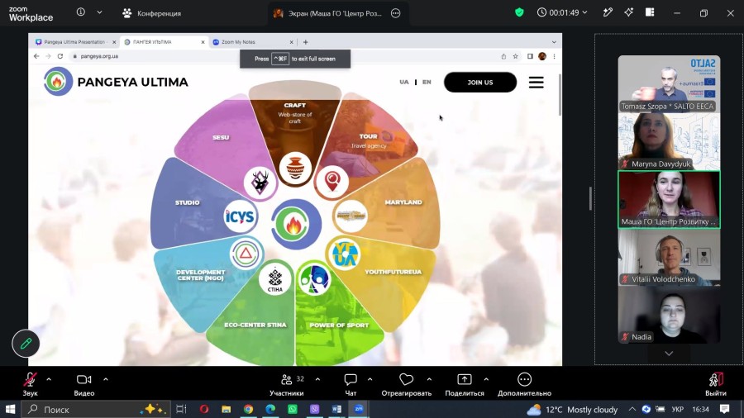Expand participants options arrow beside Участники
Screen dimensions: 744x418
(x=317, y=379)
